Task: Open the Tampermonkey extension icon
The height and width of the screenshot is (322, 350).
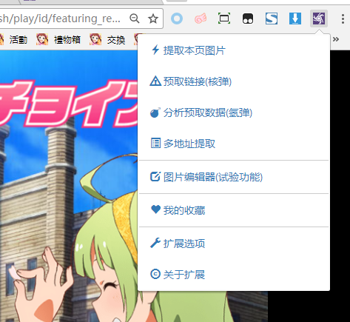Action: [x=248, y=19]
